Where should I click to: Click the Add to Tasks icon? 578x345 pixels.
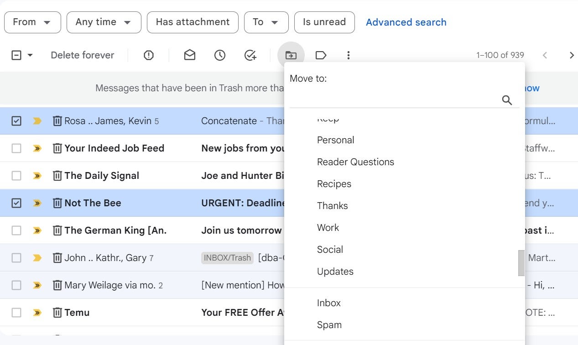point(250,55)
